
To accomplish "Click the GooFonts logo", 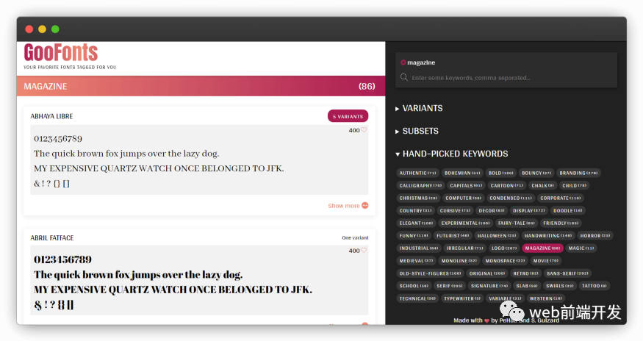I will [x=61, y=53].
